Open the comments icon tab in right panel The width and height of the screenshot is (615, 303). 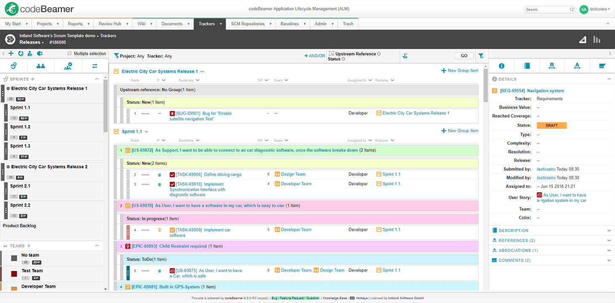pyautogui.click(x=602, y=66)
